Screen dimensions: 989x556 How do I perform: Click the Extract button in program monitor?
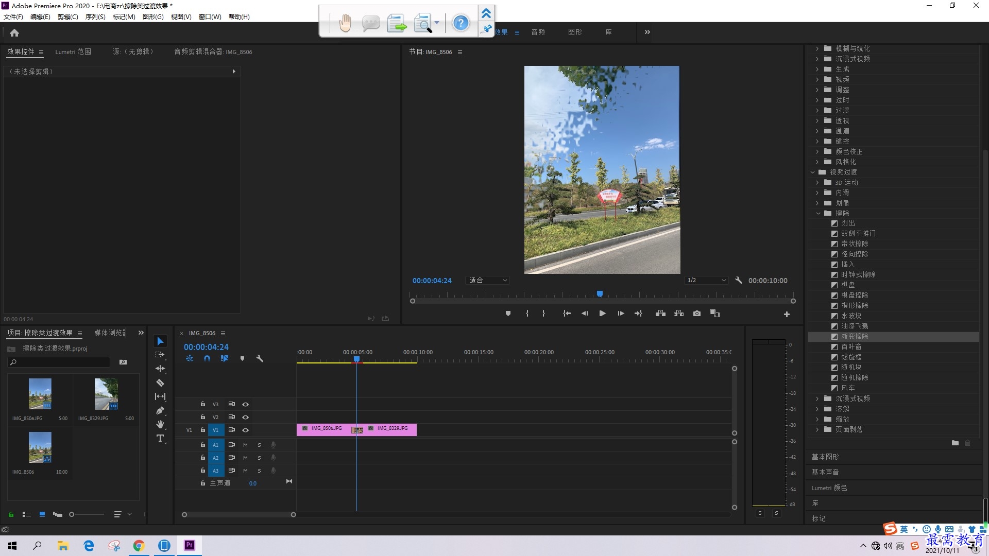click(679, 314)
